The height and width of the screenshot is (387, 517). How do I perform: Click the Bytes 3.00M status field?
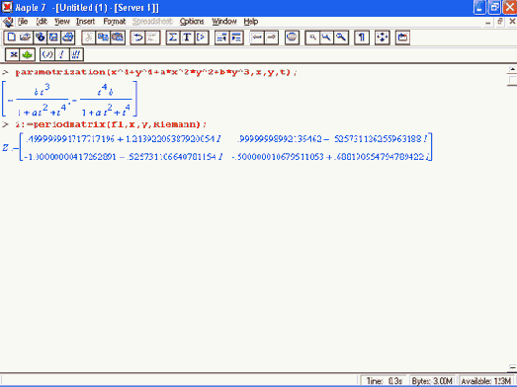pos(433,381)
